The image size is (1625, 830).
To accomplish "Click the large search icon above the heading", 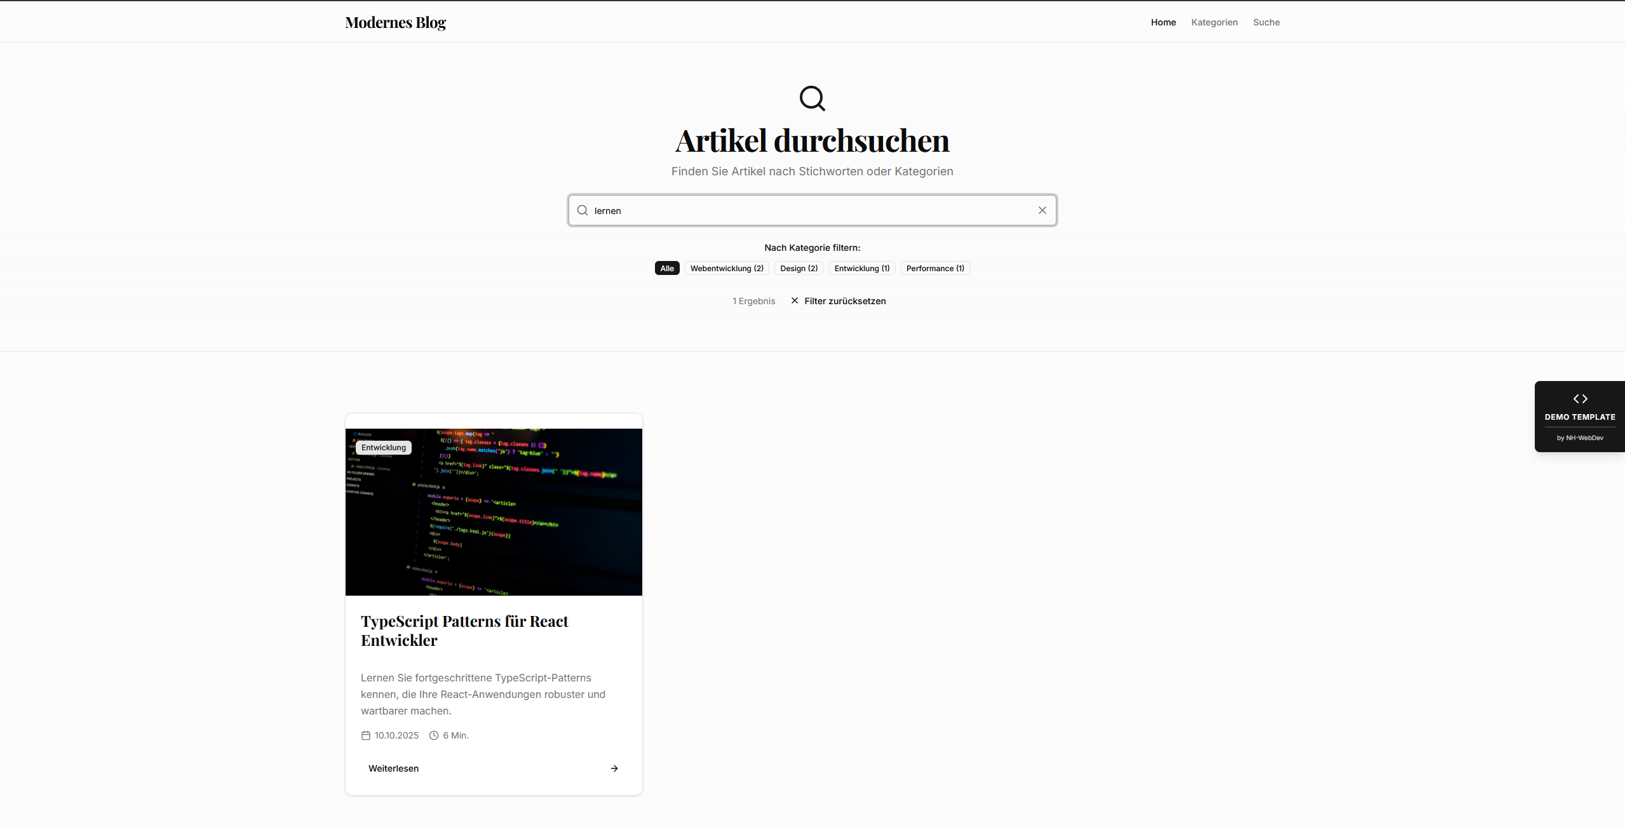I will (812, 98).
